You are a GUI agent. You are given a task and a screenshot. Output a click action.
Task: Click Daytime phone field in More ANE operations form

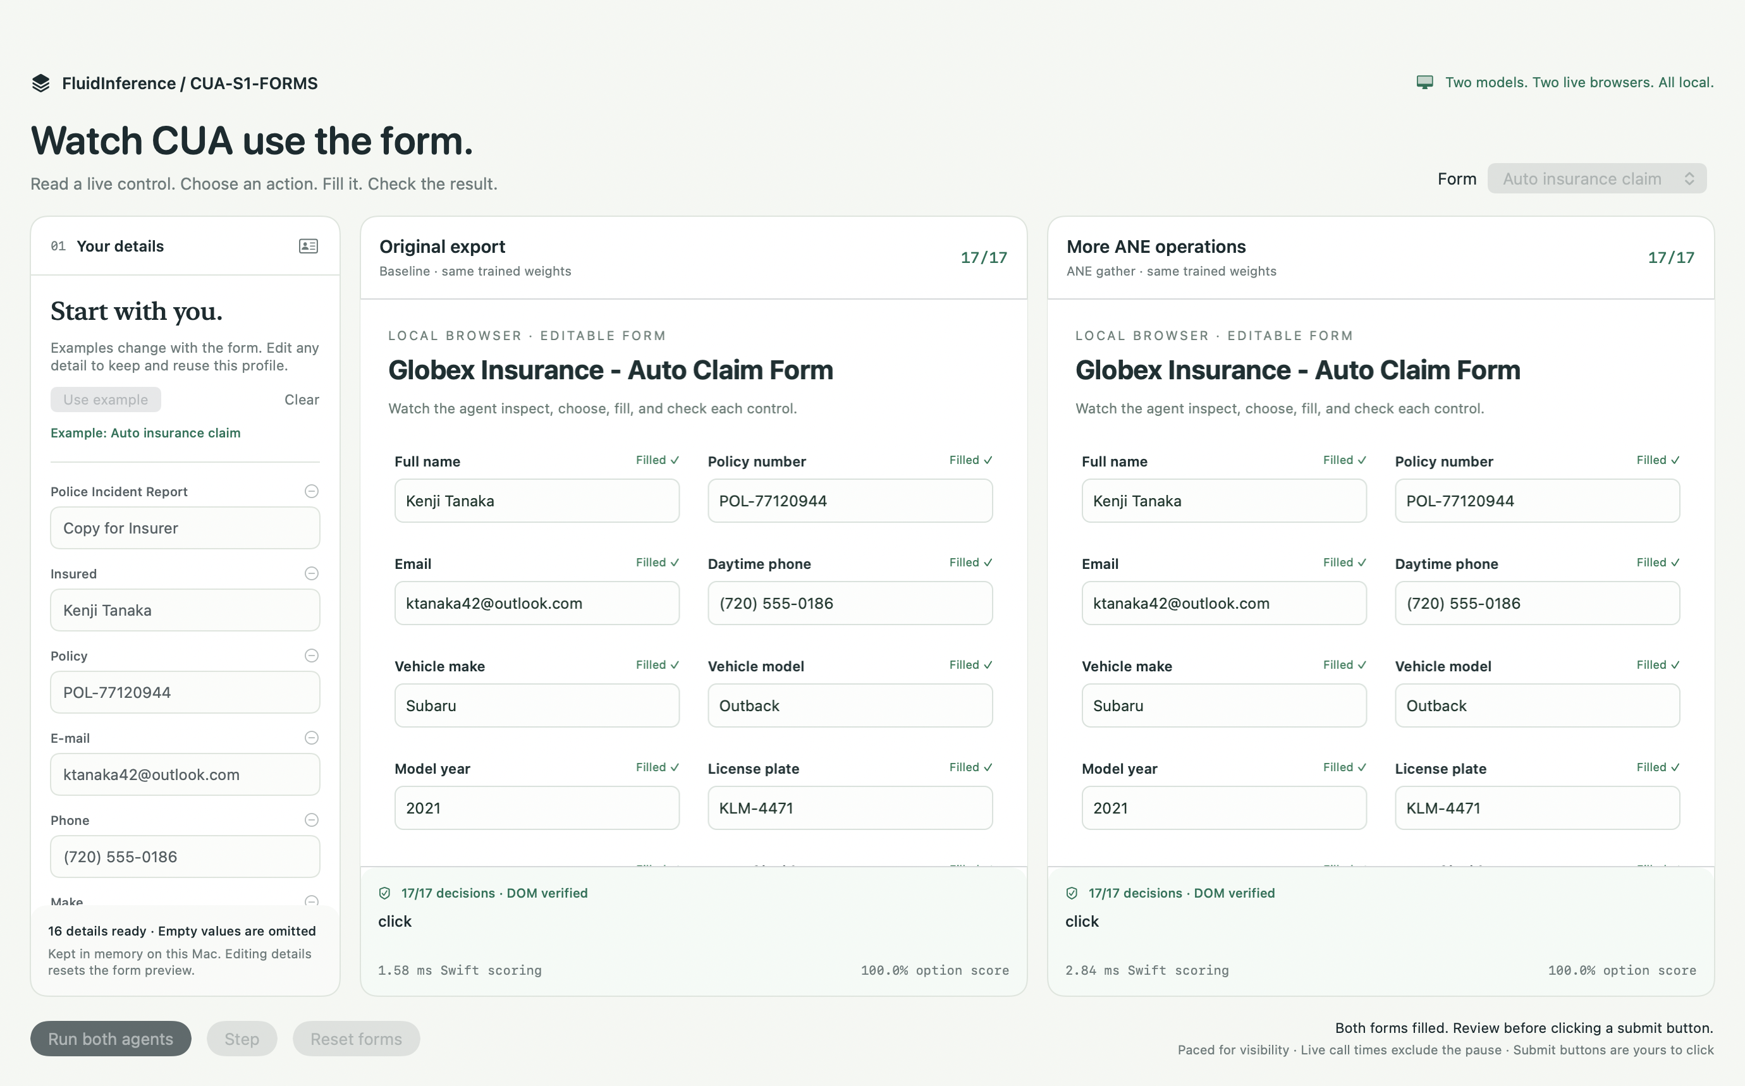1538,603
